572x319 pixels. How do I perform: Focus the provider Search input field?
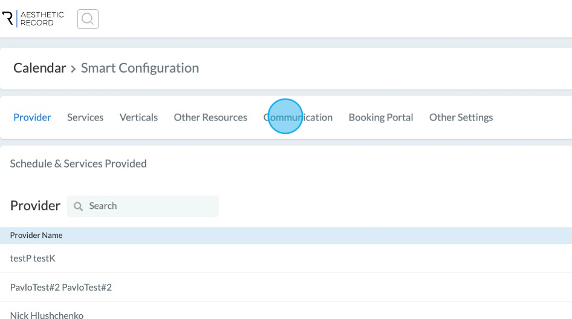[x=148, y=206]
